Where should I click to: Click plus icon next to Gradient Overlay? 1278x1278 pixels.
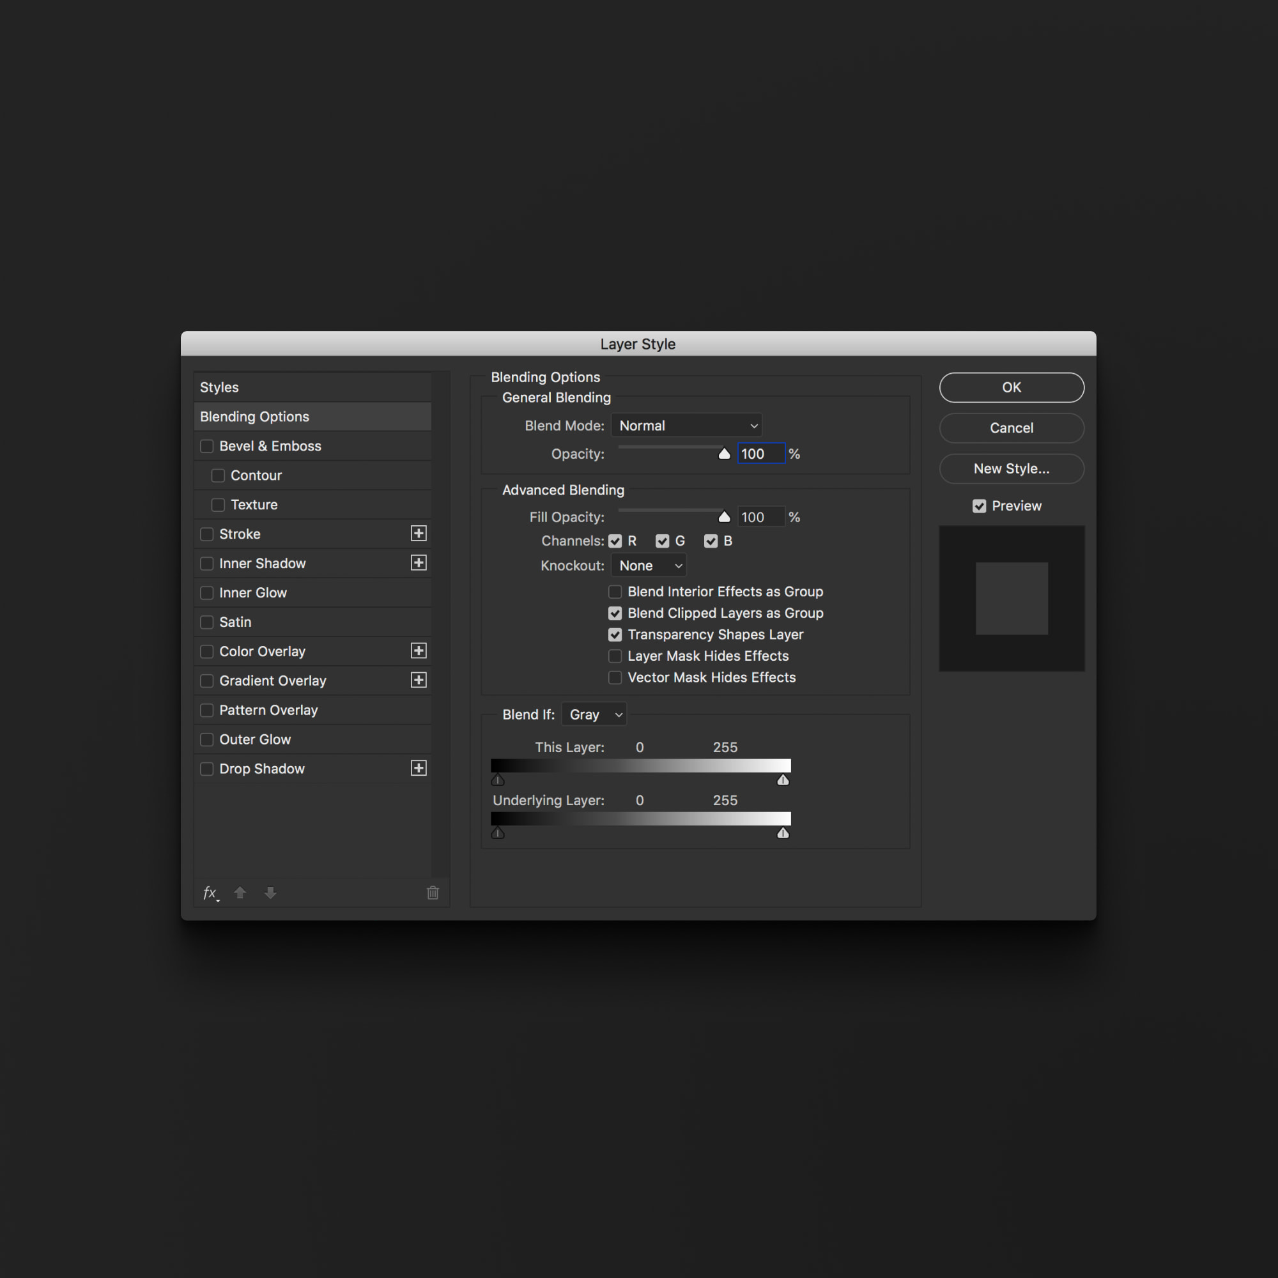coord(418,680)
